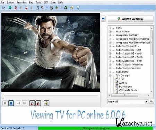This screenshot has width=156, height=130.
Task: Open the File menu
Action: click(2, 2)
